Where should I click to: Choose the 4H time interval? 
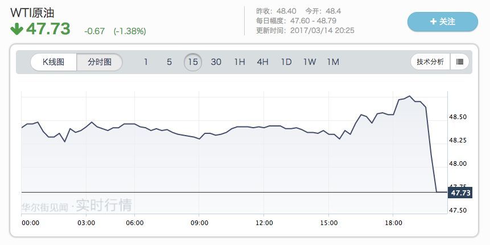click(262, 62)
